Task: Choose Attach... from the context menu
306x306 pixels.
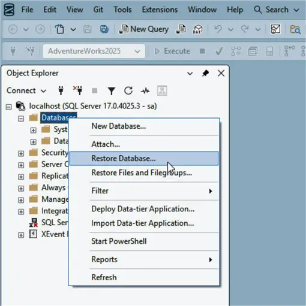Action: click(144, 144)
